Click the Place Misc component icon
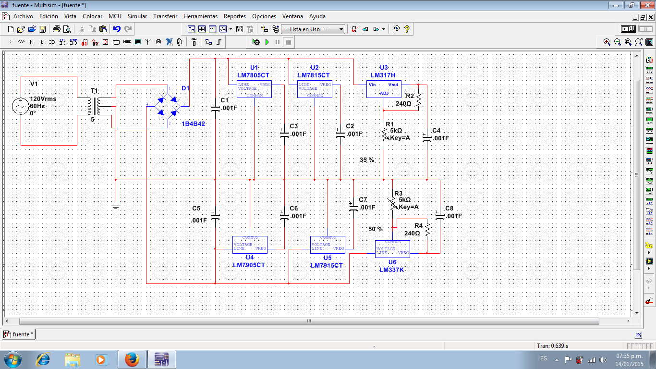The height and width of the screenshot is (369, 656). click(127, 42)
